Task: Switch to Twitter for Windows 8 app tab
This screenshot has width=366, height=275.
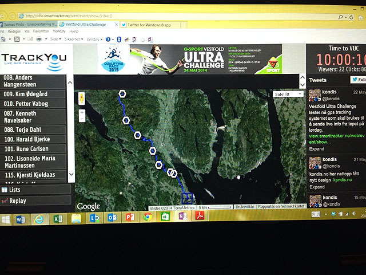Action: click(151, 25)
